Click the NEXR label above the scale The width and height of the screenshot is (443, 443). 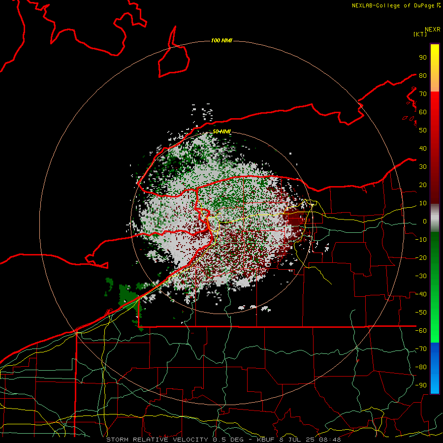[432, 30]
